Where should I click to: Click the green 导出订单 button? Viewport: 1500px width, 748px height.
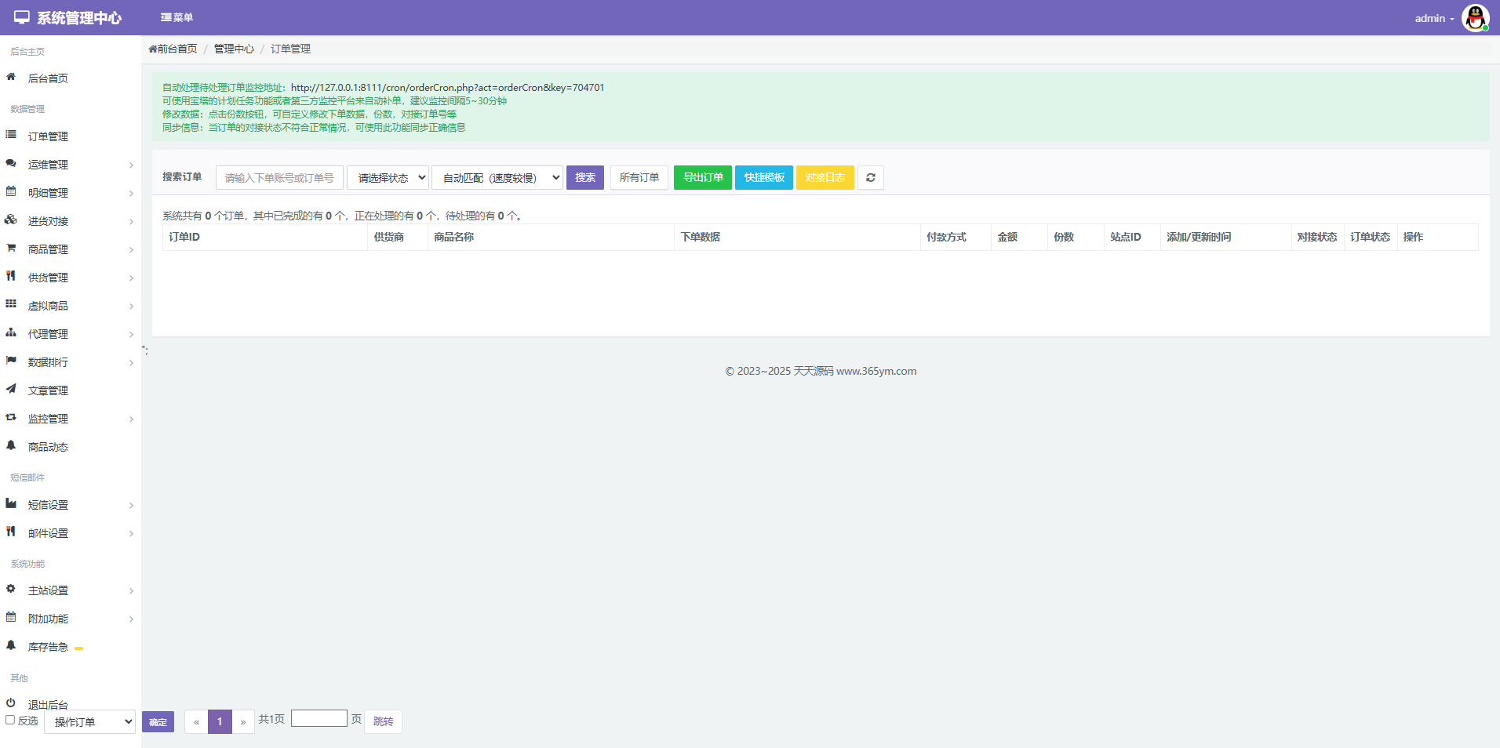pyautogui.click(x=702, y=178)
